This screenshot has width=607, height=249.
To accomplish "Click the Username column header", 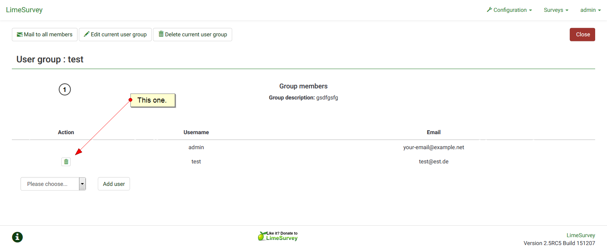I will click(196, 132).
